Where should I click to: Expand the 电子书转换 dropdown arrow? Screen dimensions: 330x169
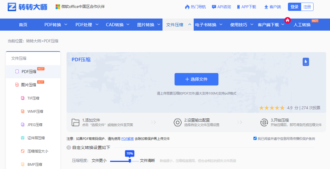click(221, 24)
